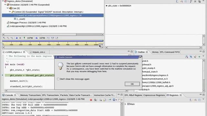Click the Display Selected Console icon
The width and height of the screenshot is (207, 116).
[114, 100]
